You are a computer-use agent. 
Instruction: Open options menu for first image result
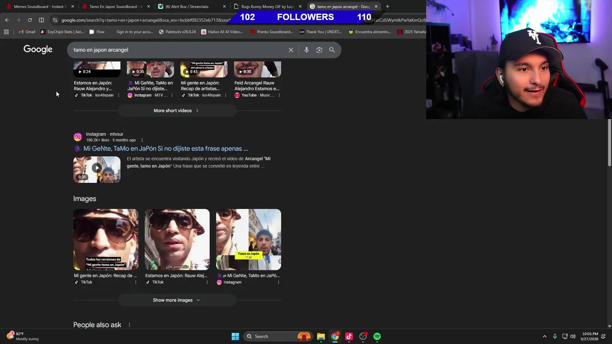(135, 282)
